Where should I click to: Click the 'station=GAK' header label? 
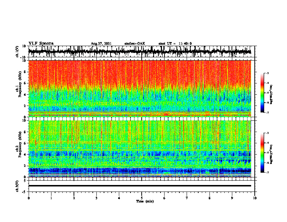pyautogui.click(x=135, y=44)
